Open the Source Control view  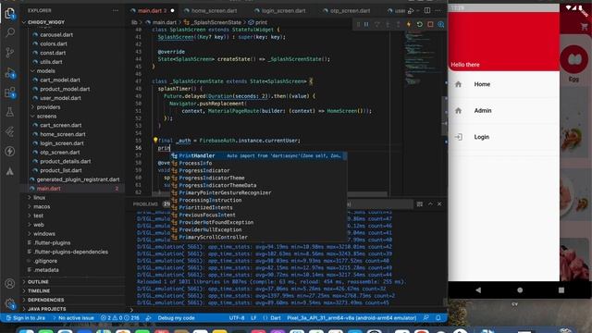pyautogui.click(x=10, y=53)
